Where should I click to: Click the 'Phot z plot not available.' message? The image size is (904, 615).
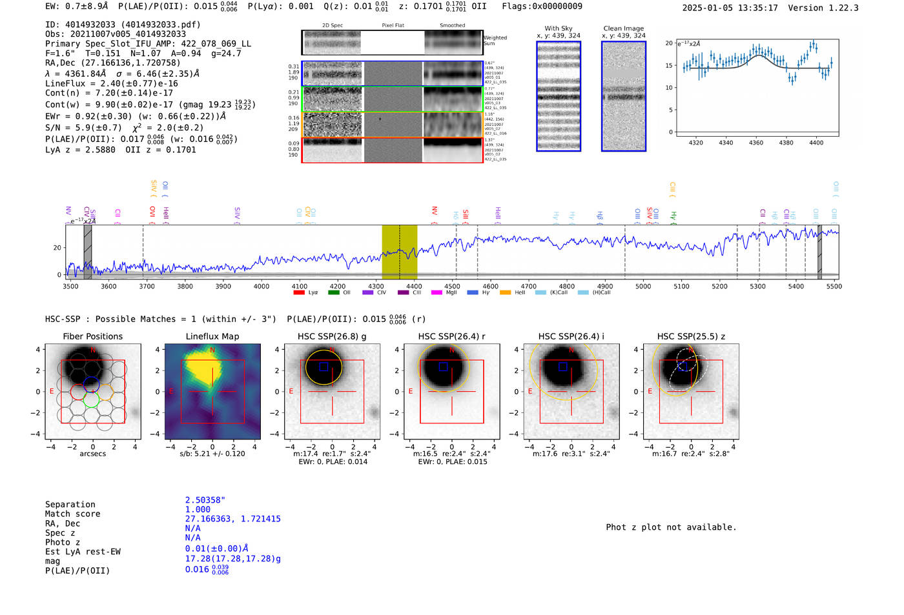coord(672,527)
